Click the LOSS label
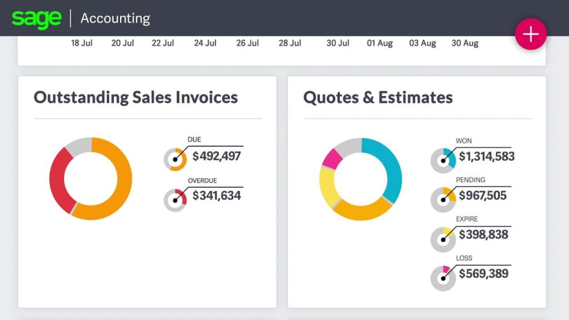 coord(464,258)
